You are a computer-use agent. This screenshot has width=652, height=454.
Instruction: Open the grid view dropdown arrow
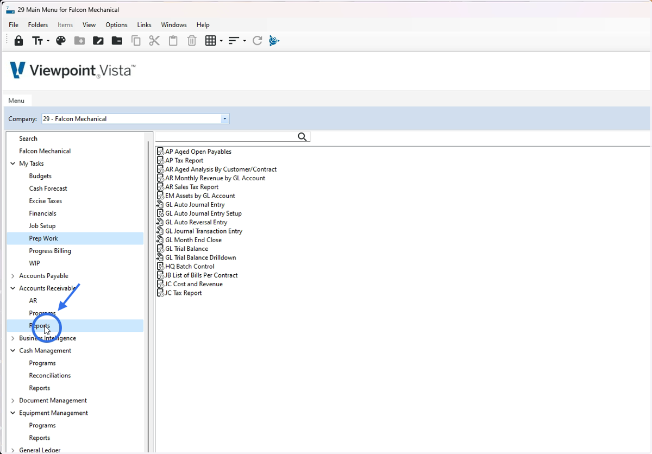point(221,41)
